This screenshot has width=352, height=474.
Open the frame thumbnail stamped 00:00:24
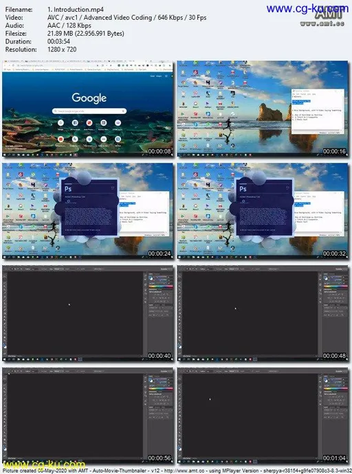click(88, 212)
